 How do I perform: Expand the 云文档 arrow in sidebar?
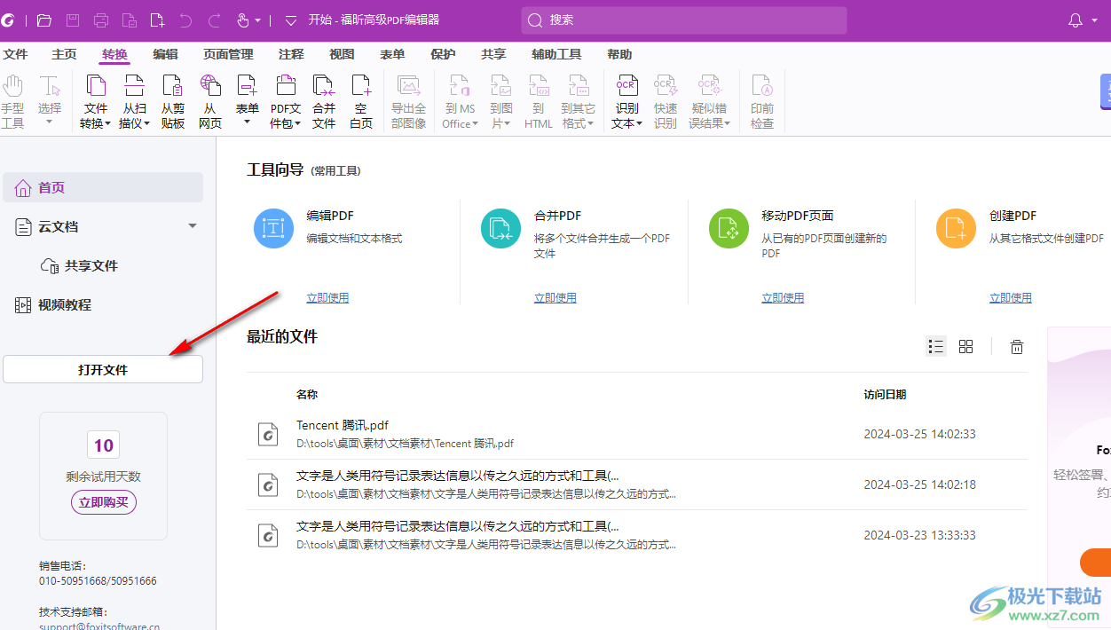tap(193, 226)
